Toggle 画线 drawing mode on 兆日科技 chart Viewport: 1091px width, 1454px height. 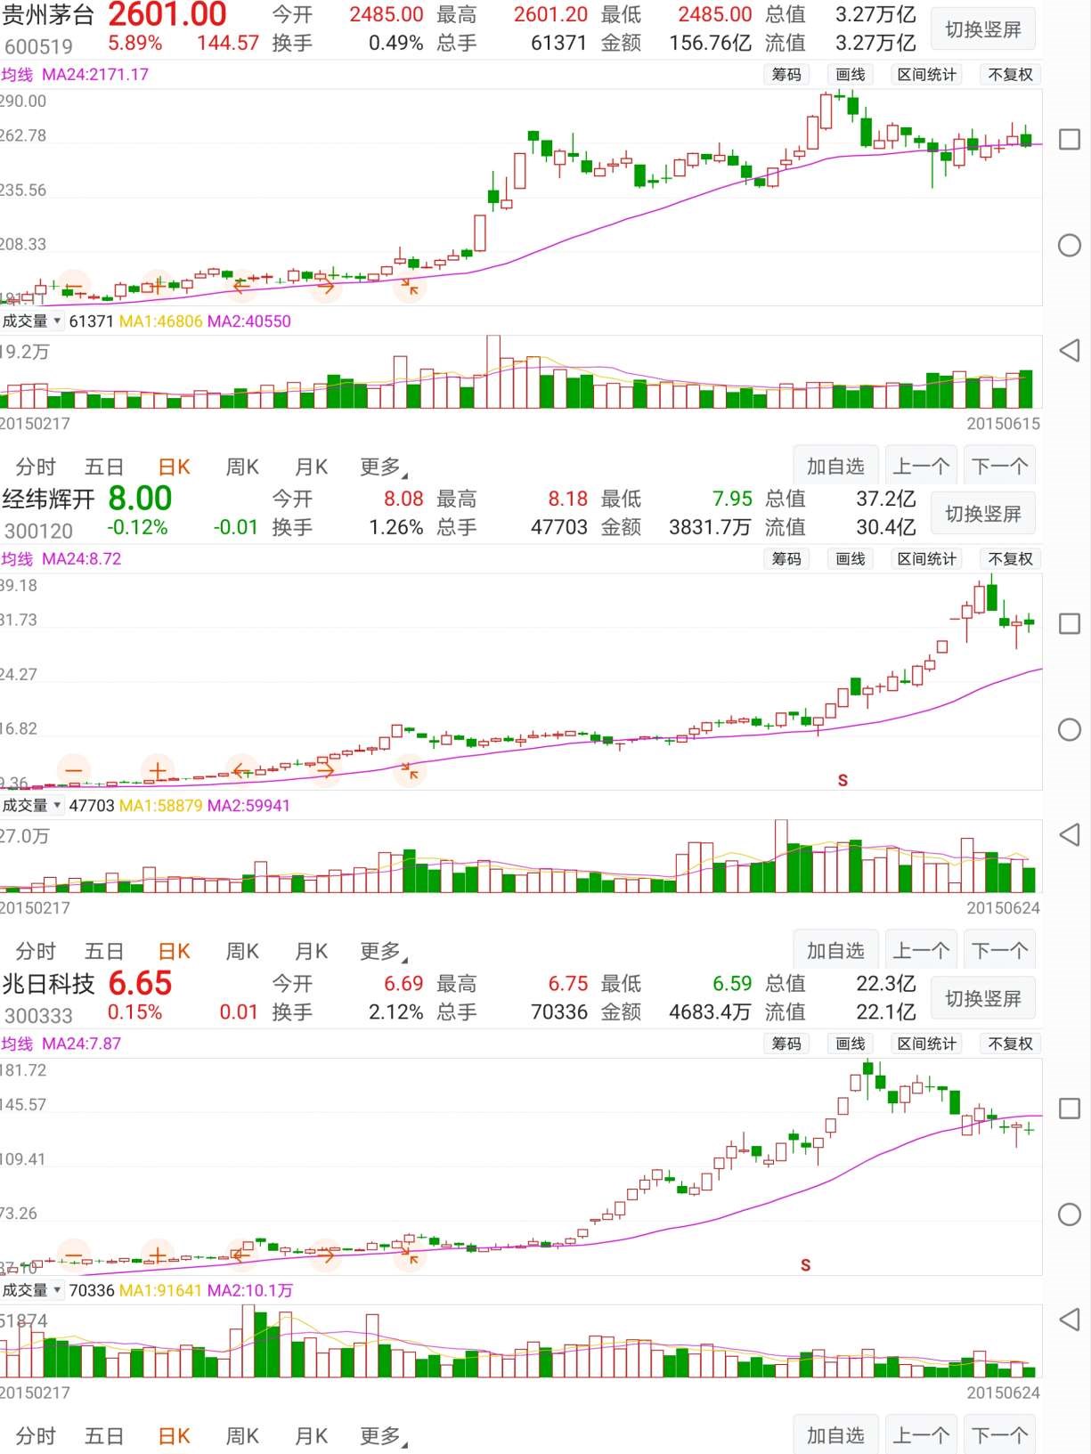click(851, 1044)
